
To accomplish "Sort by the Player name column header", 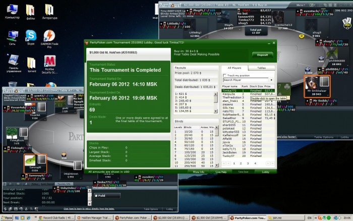I will 231,86.
